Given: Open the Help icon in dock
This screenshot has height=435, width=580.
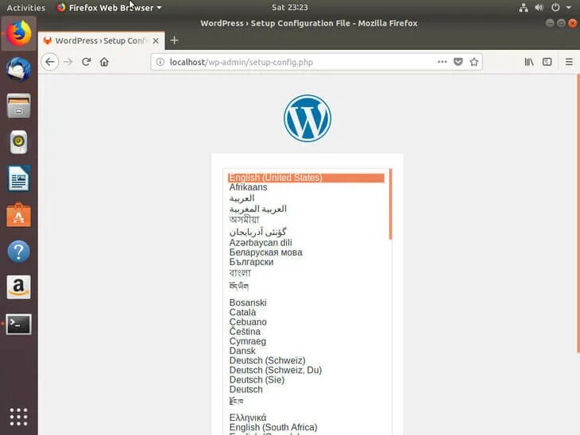Looking at the screenshot, I should [x=18, y=252].
